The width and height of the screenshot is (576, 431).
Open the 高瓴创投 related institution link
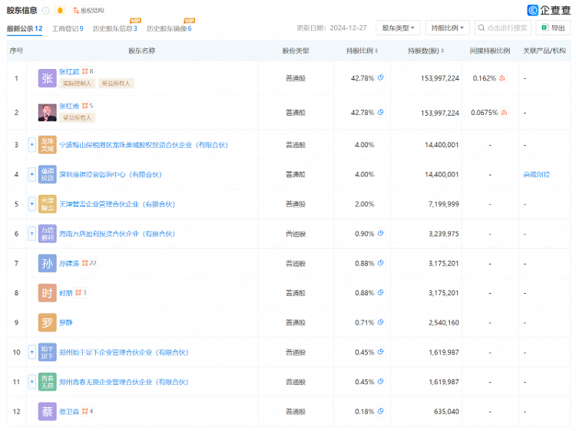(x=536, y=175)
